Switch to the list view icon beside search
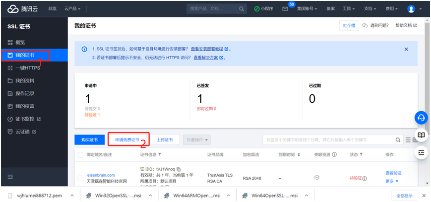The image size is (431, 202). pos(408,140)
